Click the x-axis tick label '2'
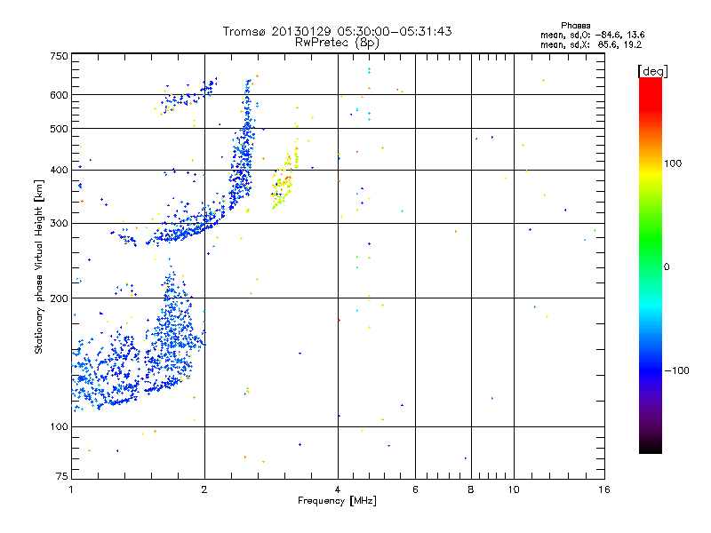711x533 pixels. [204, 489]
